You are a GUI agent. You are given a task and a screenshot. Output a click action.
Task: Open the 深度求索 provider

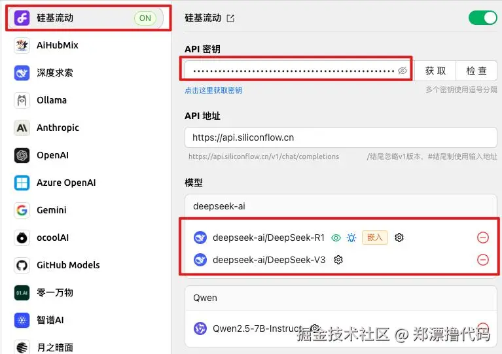coord(86,73)
